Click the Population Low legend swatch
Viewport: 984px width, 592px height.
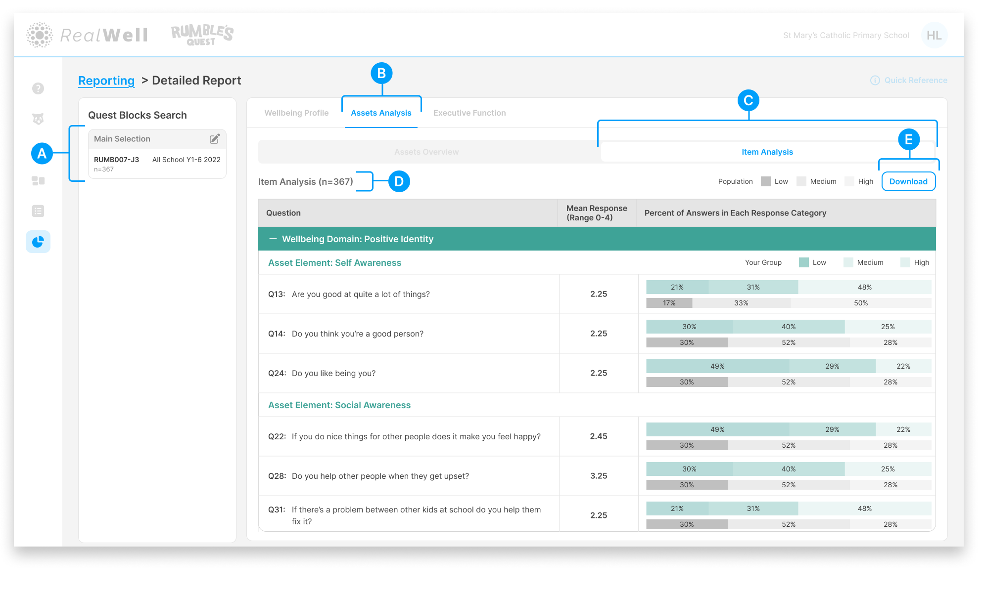tap(766, 181)
